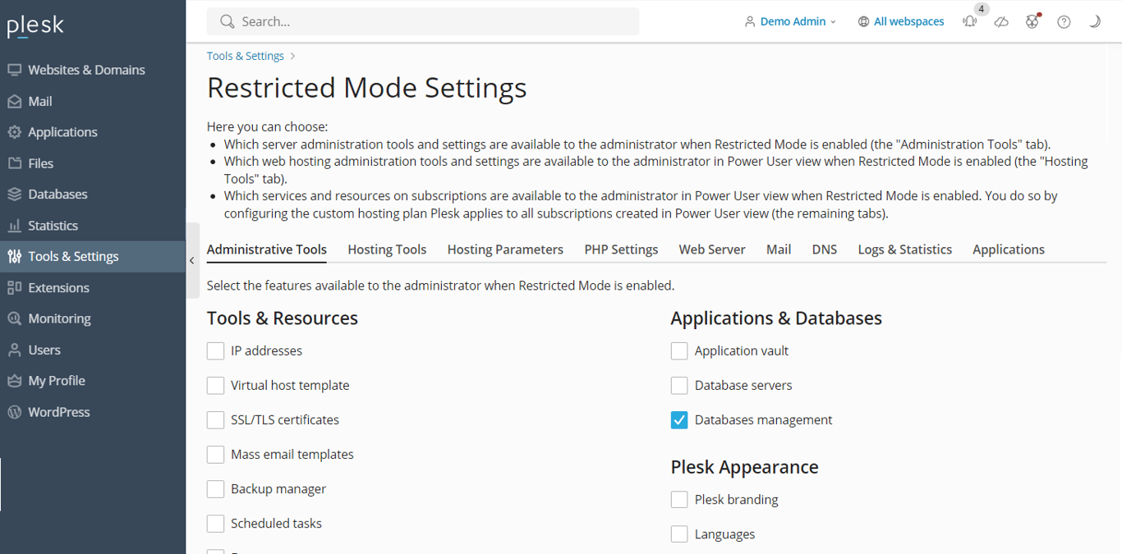
Task: Click inside the Search field
Action: pyautogui.click(x=423, y=21)
